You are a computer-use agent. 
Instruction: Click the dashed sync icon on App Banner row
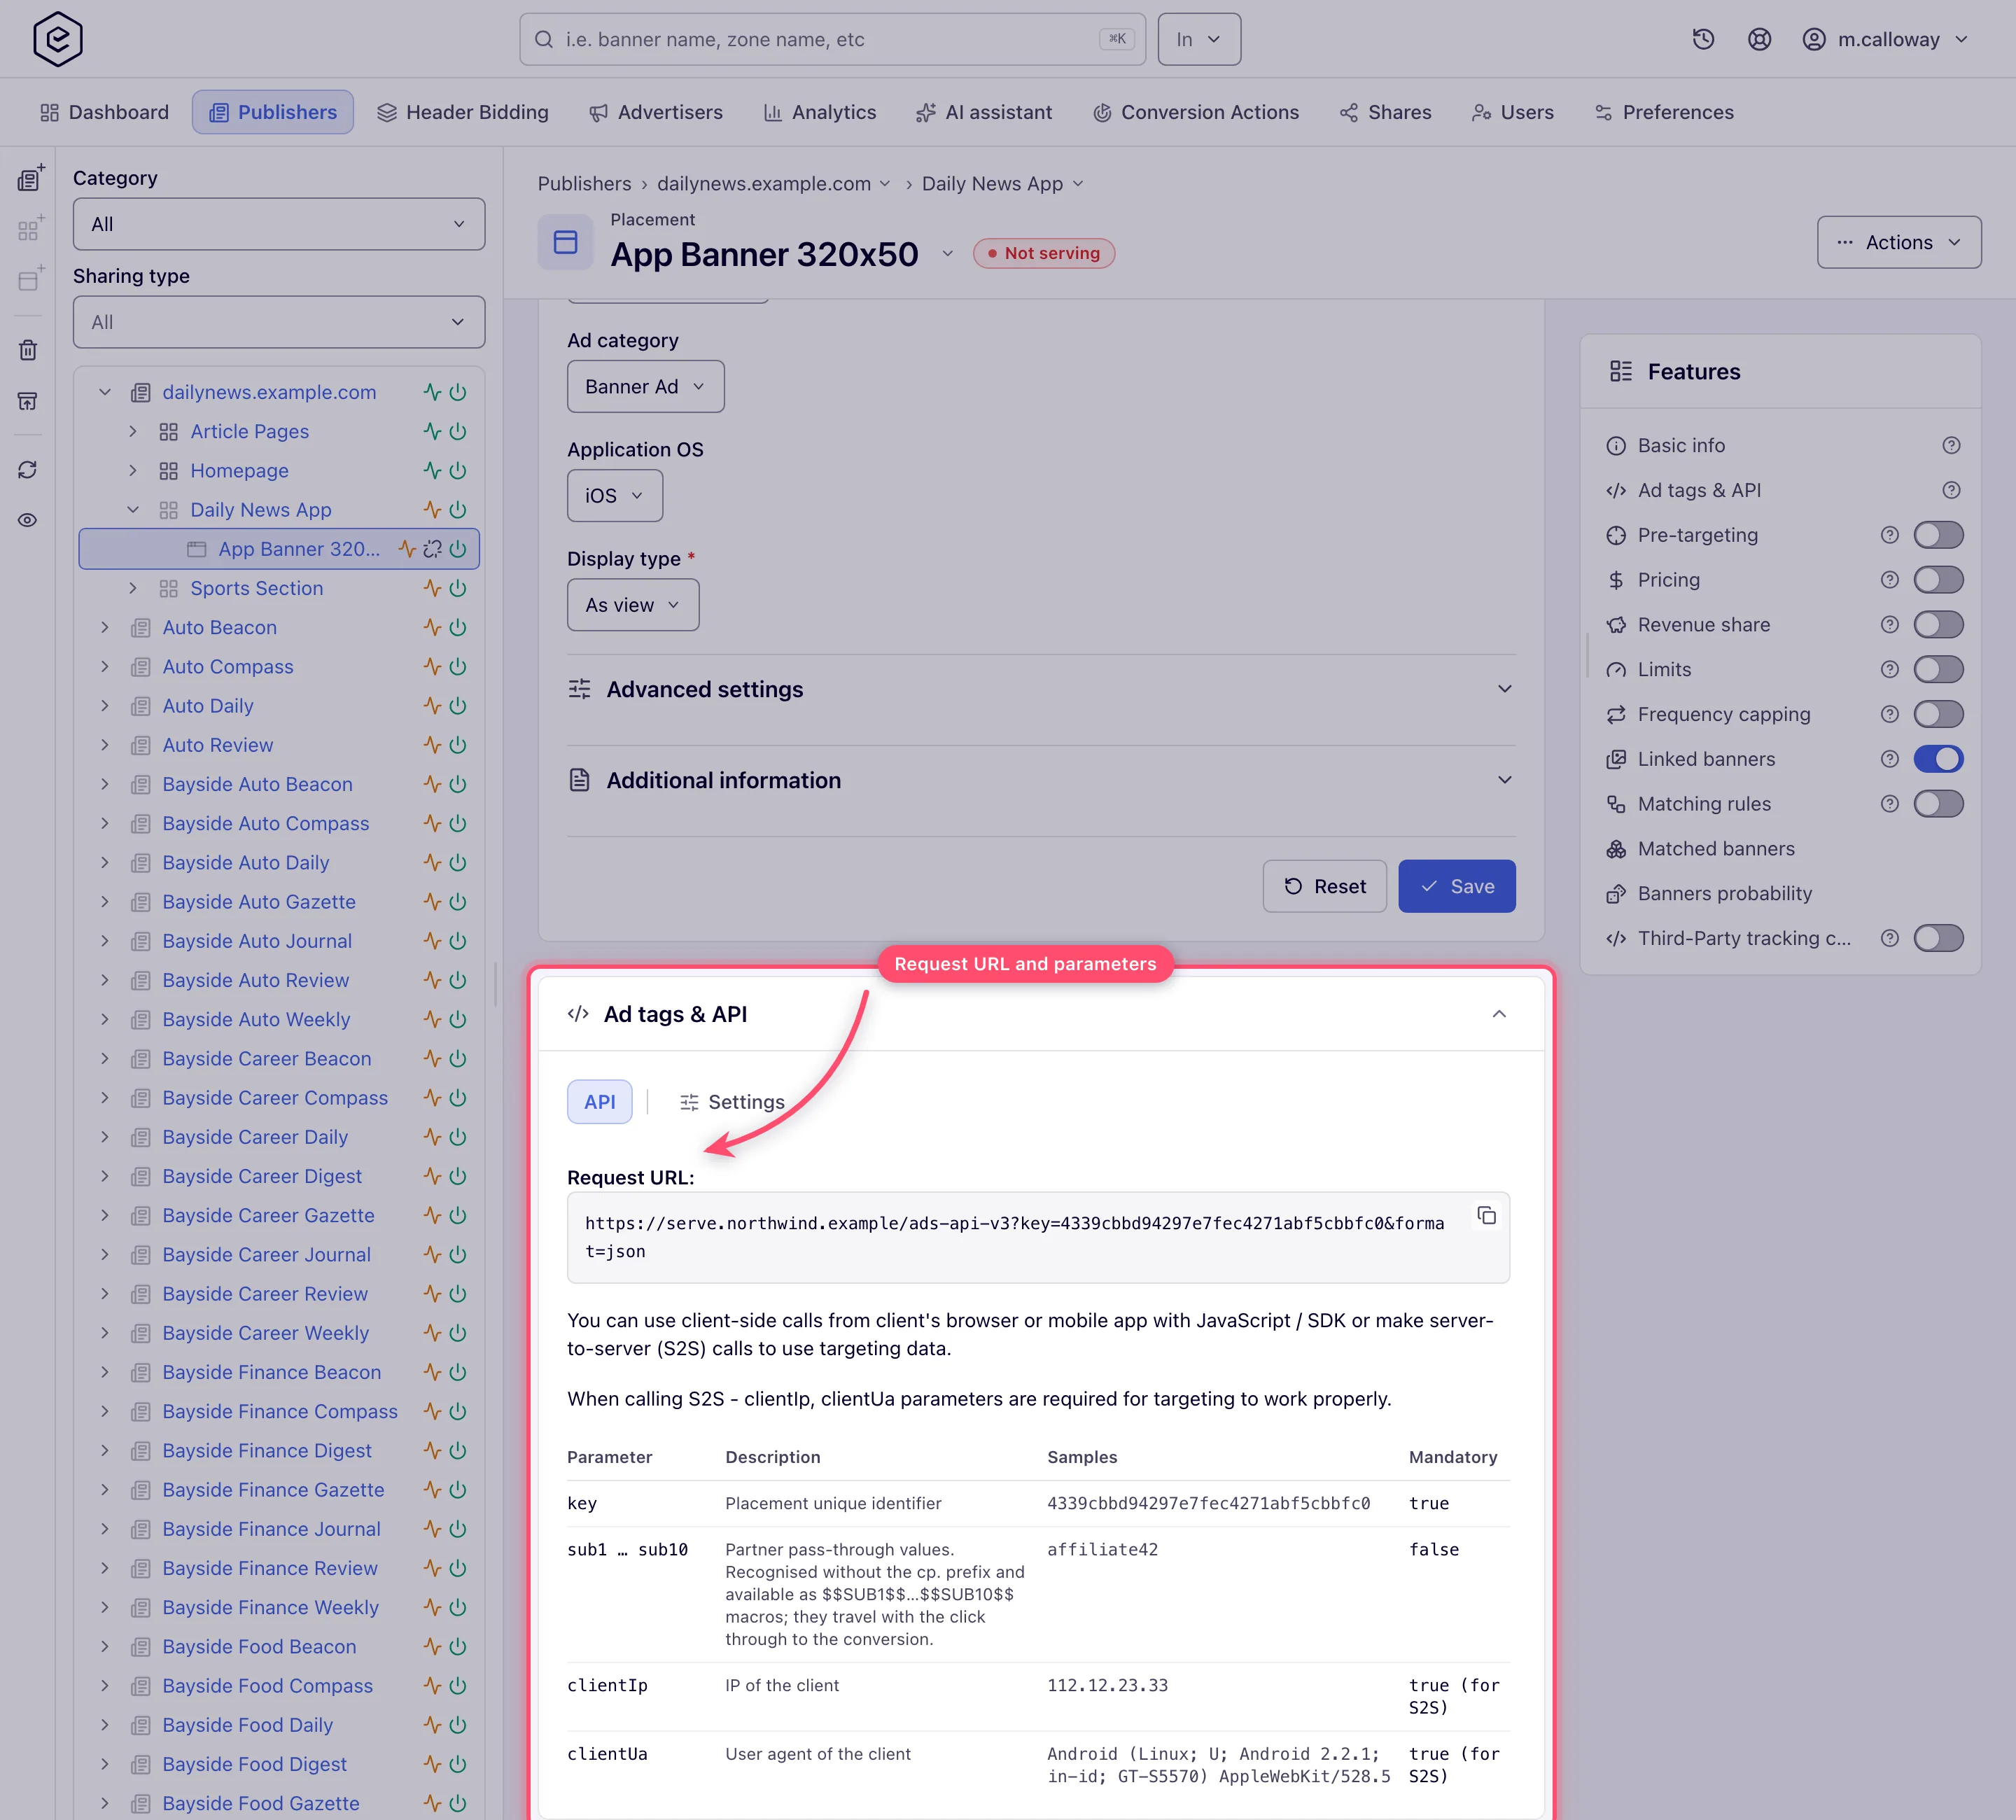point(432,549)
